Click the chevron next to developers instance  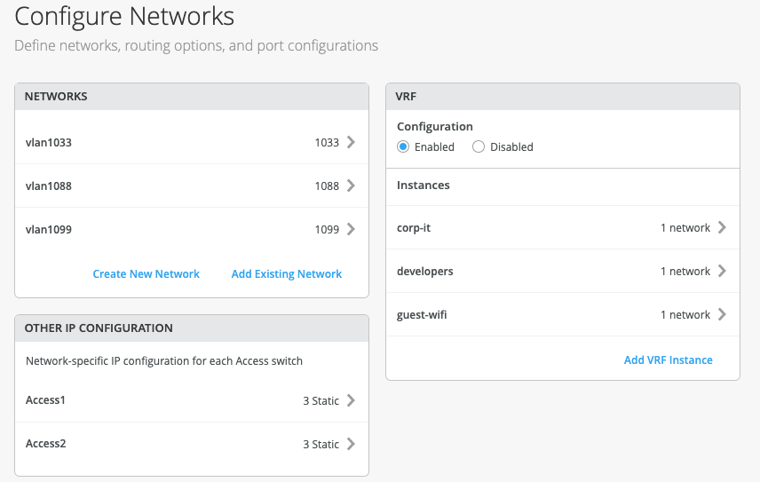pos(722,272)
